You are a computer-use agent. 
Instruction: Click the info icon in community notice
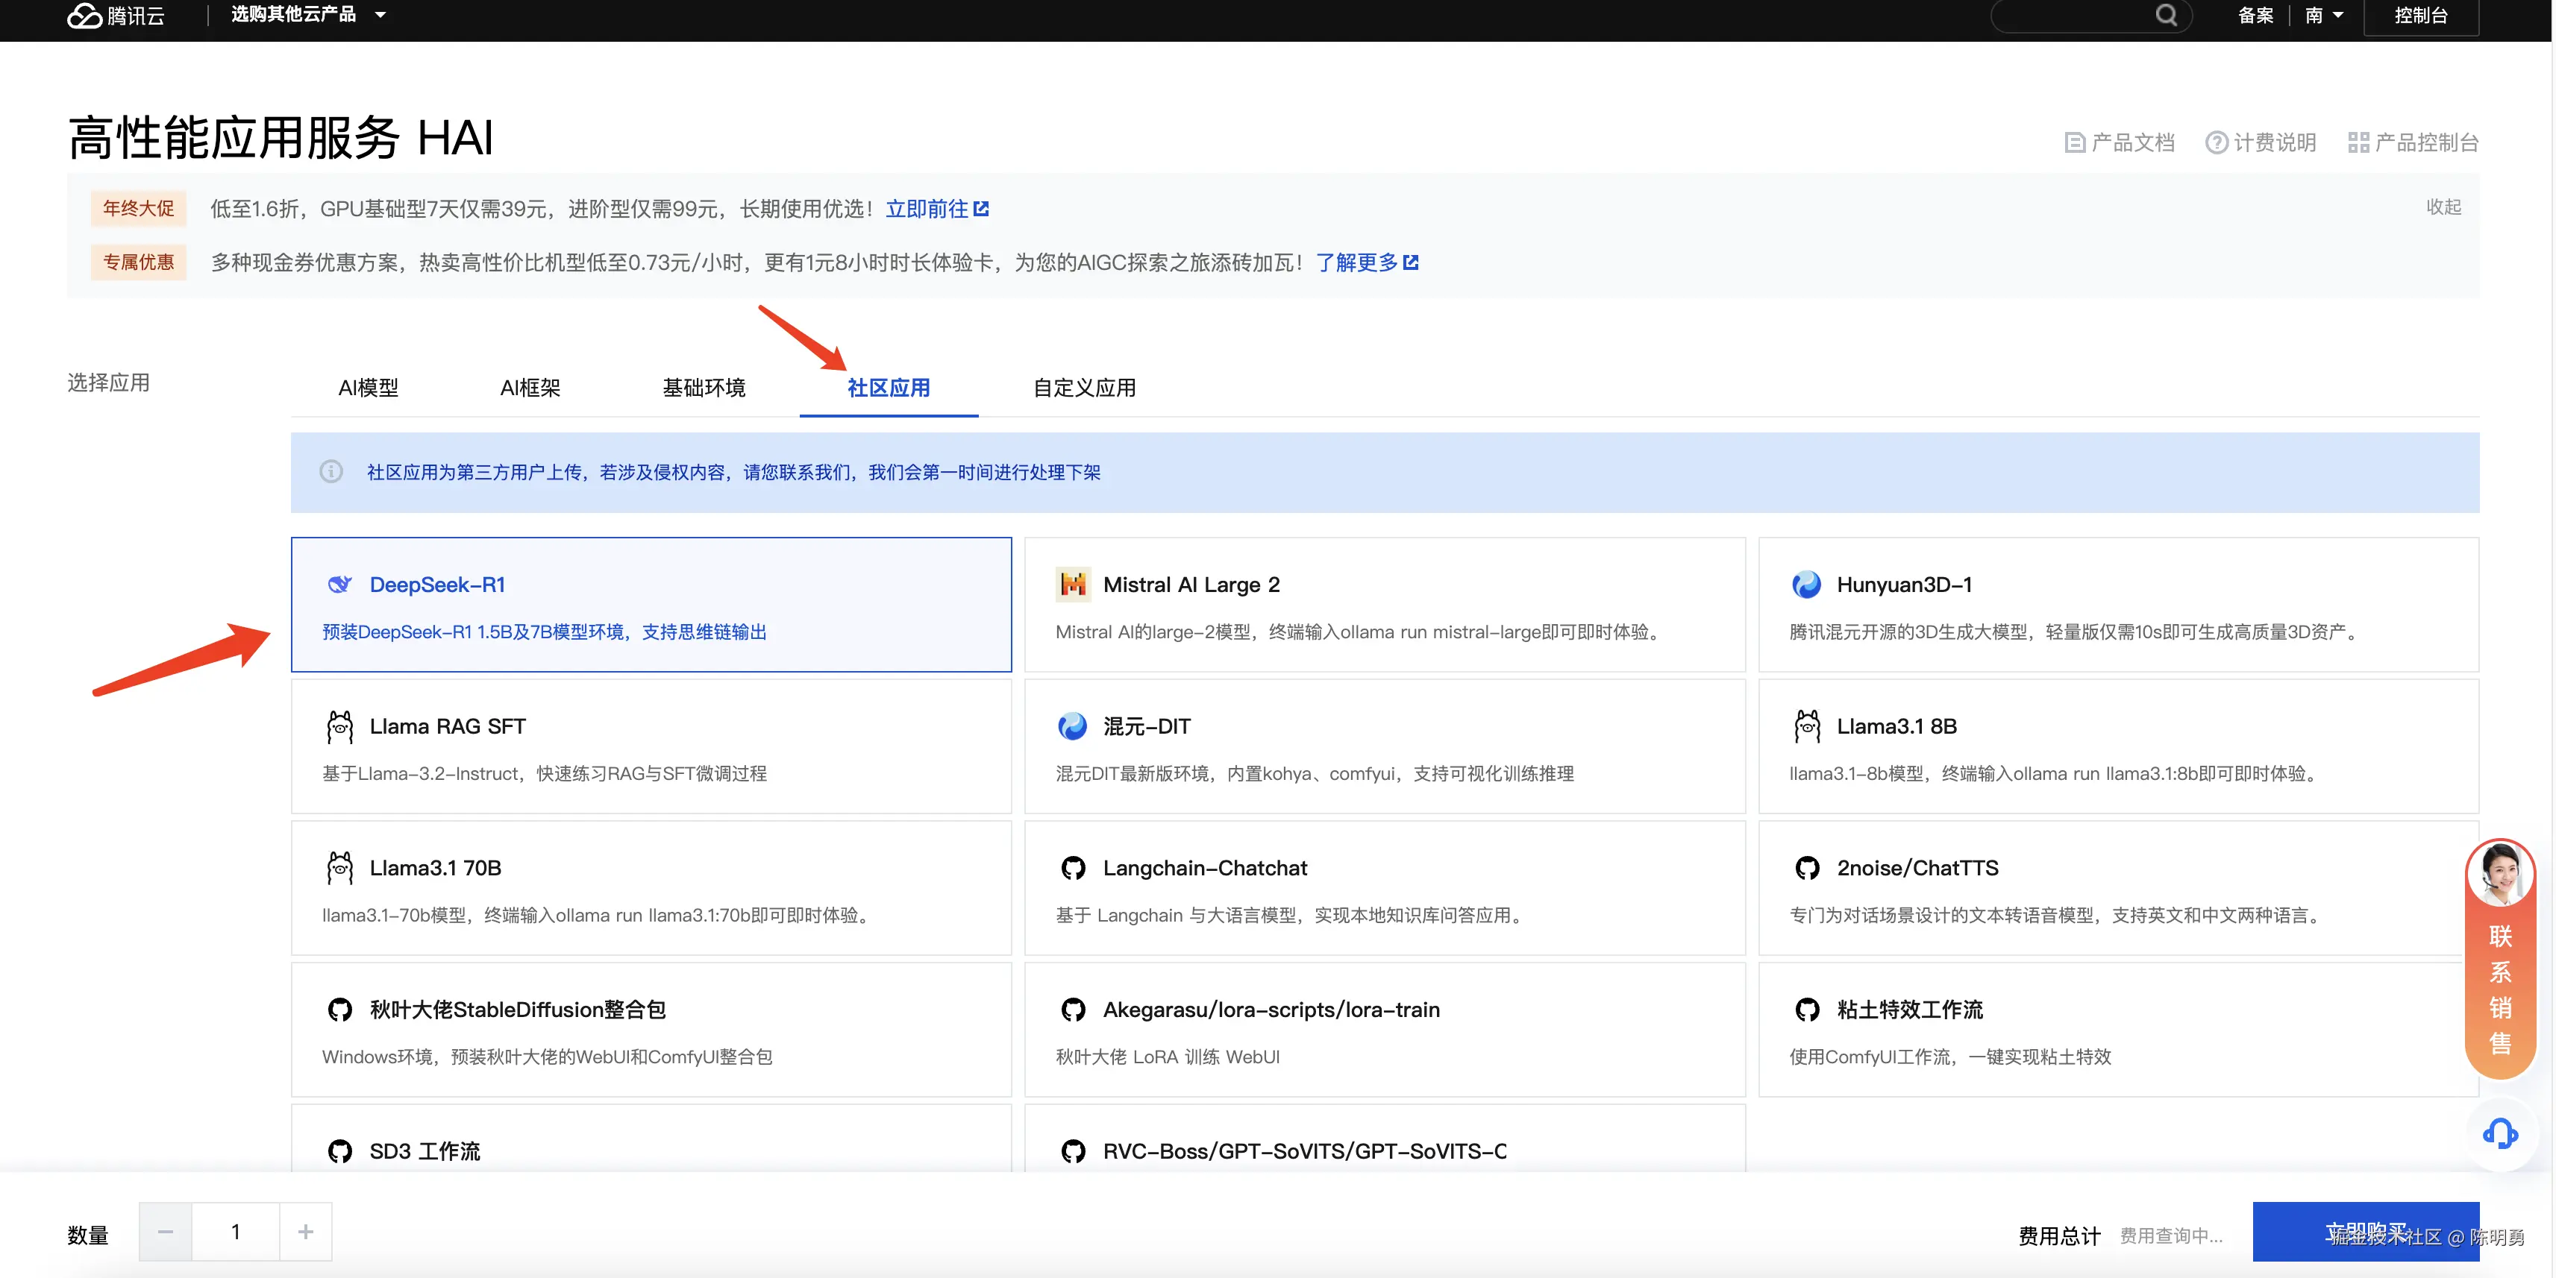(x=331, y=472)
